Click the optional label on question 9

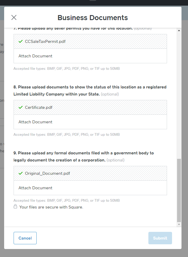(116, 160)
